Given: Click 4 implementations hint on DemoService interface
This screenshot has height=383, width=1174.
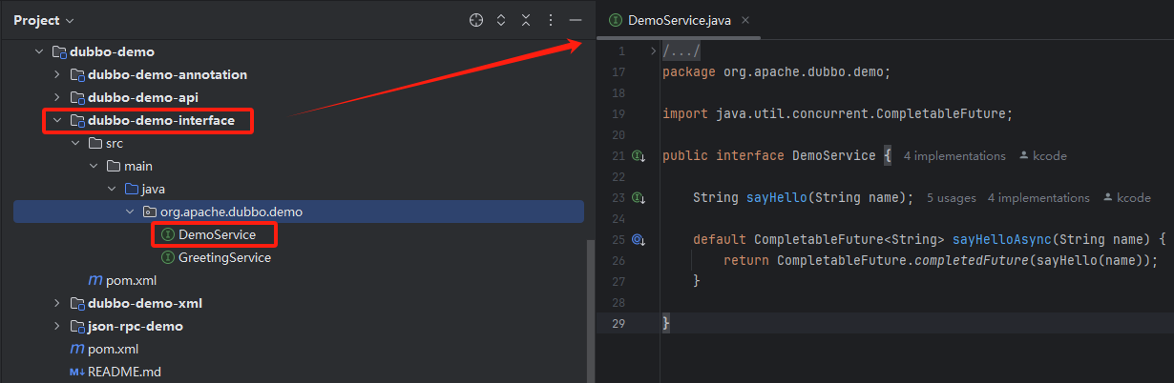Looking at the screenshot, I should [x=954, y=156].
